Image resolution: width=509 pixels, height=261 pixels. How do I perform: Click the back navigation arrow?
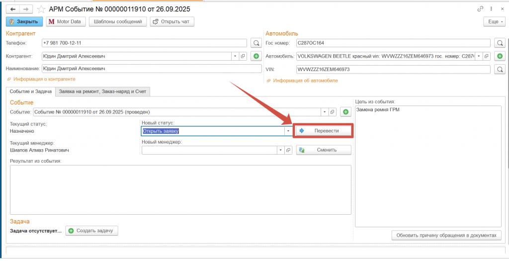pyautogui.click(x=13, y=9)
